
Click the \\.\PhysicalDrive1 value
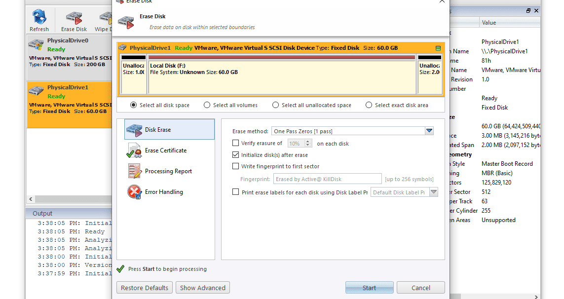[505, 51]
